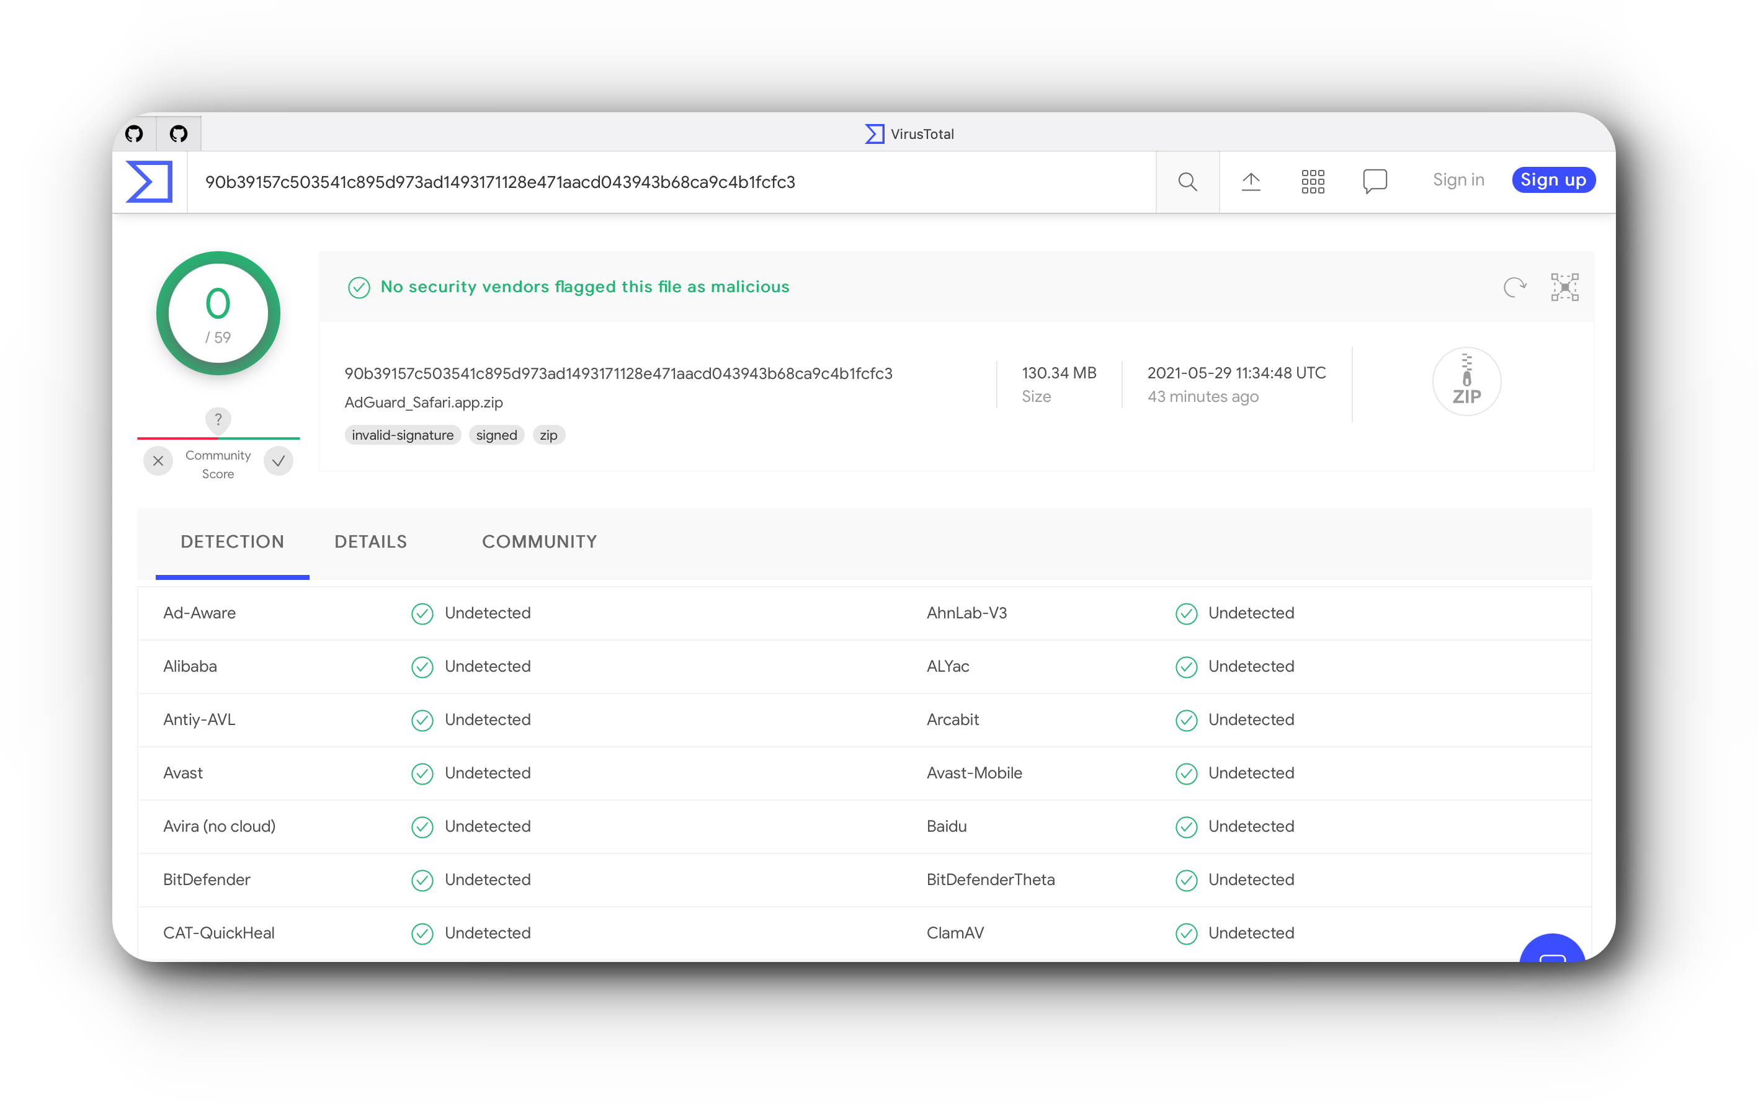Switch to the COMMUNITY tab
The image size is (1758, 1104).
pos(540,542)
